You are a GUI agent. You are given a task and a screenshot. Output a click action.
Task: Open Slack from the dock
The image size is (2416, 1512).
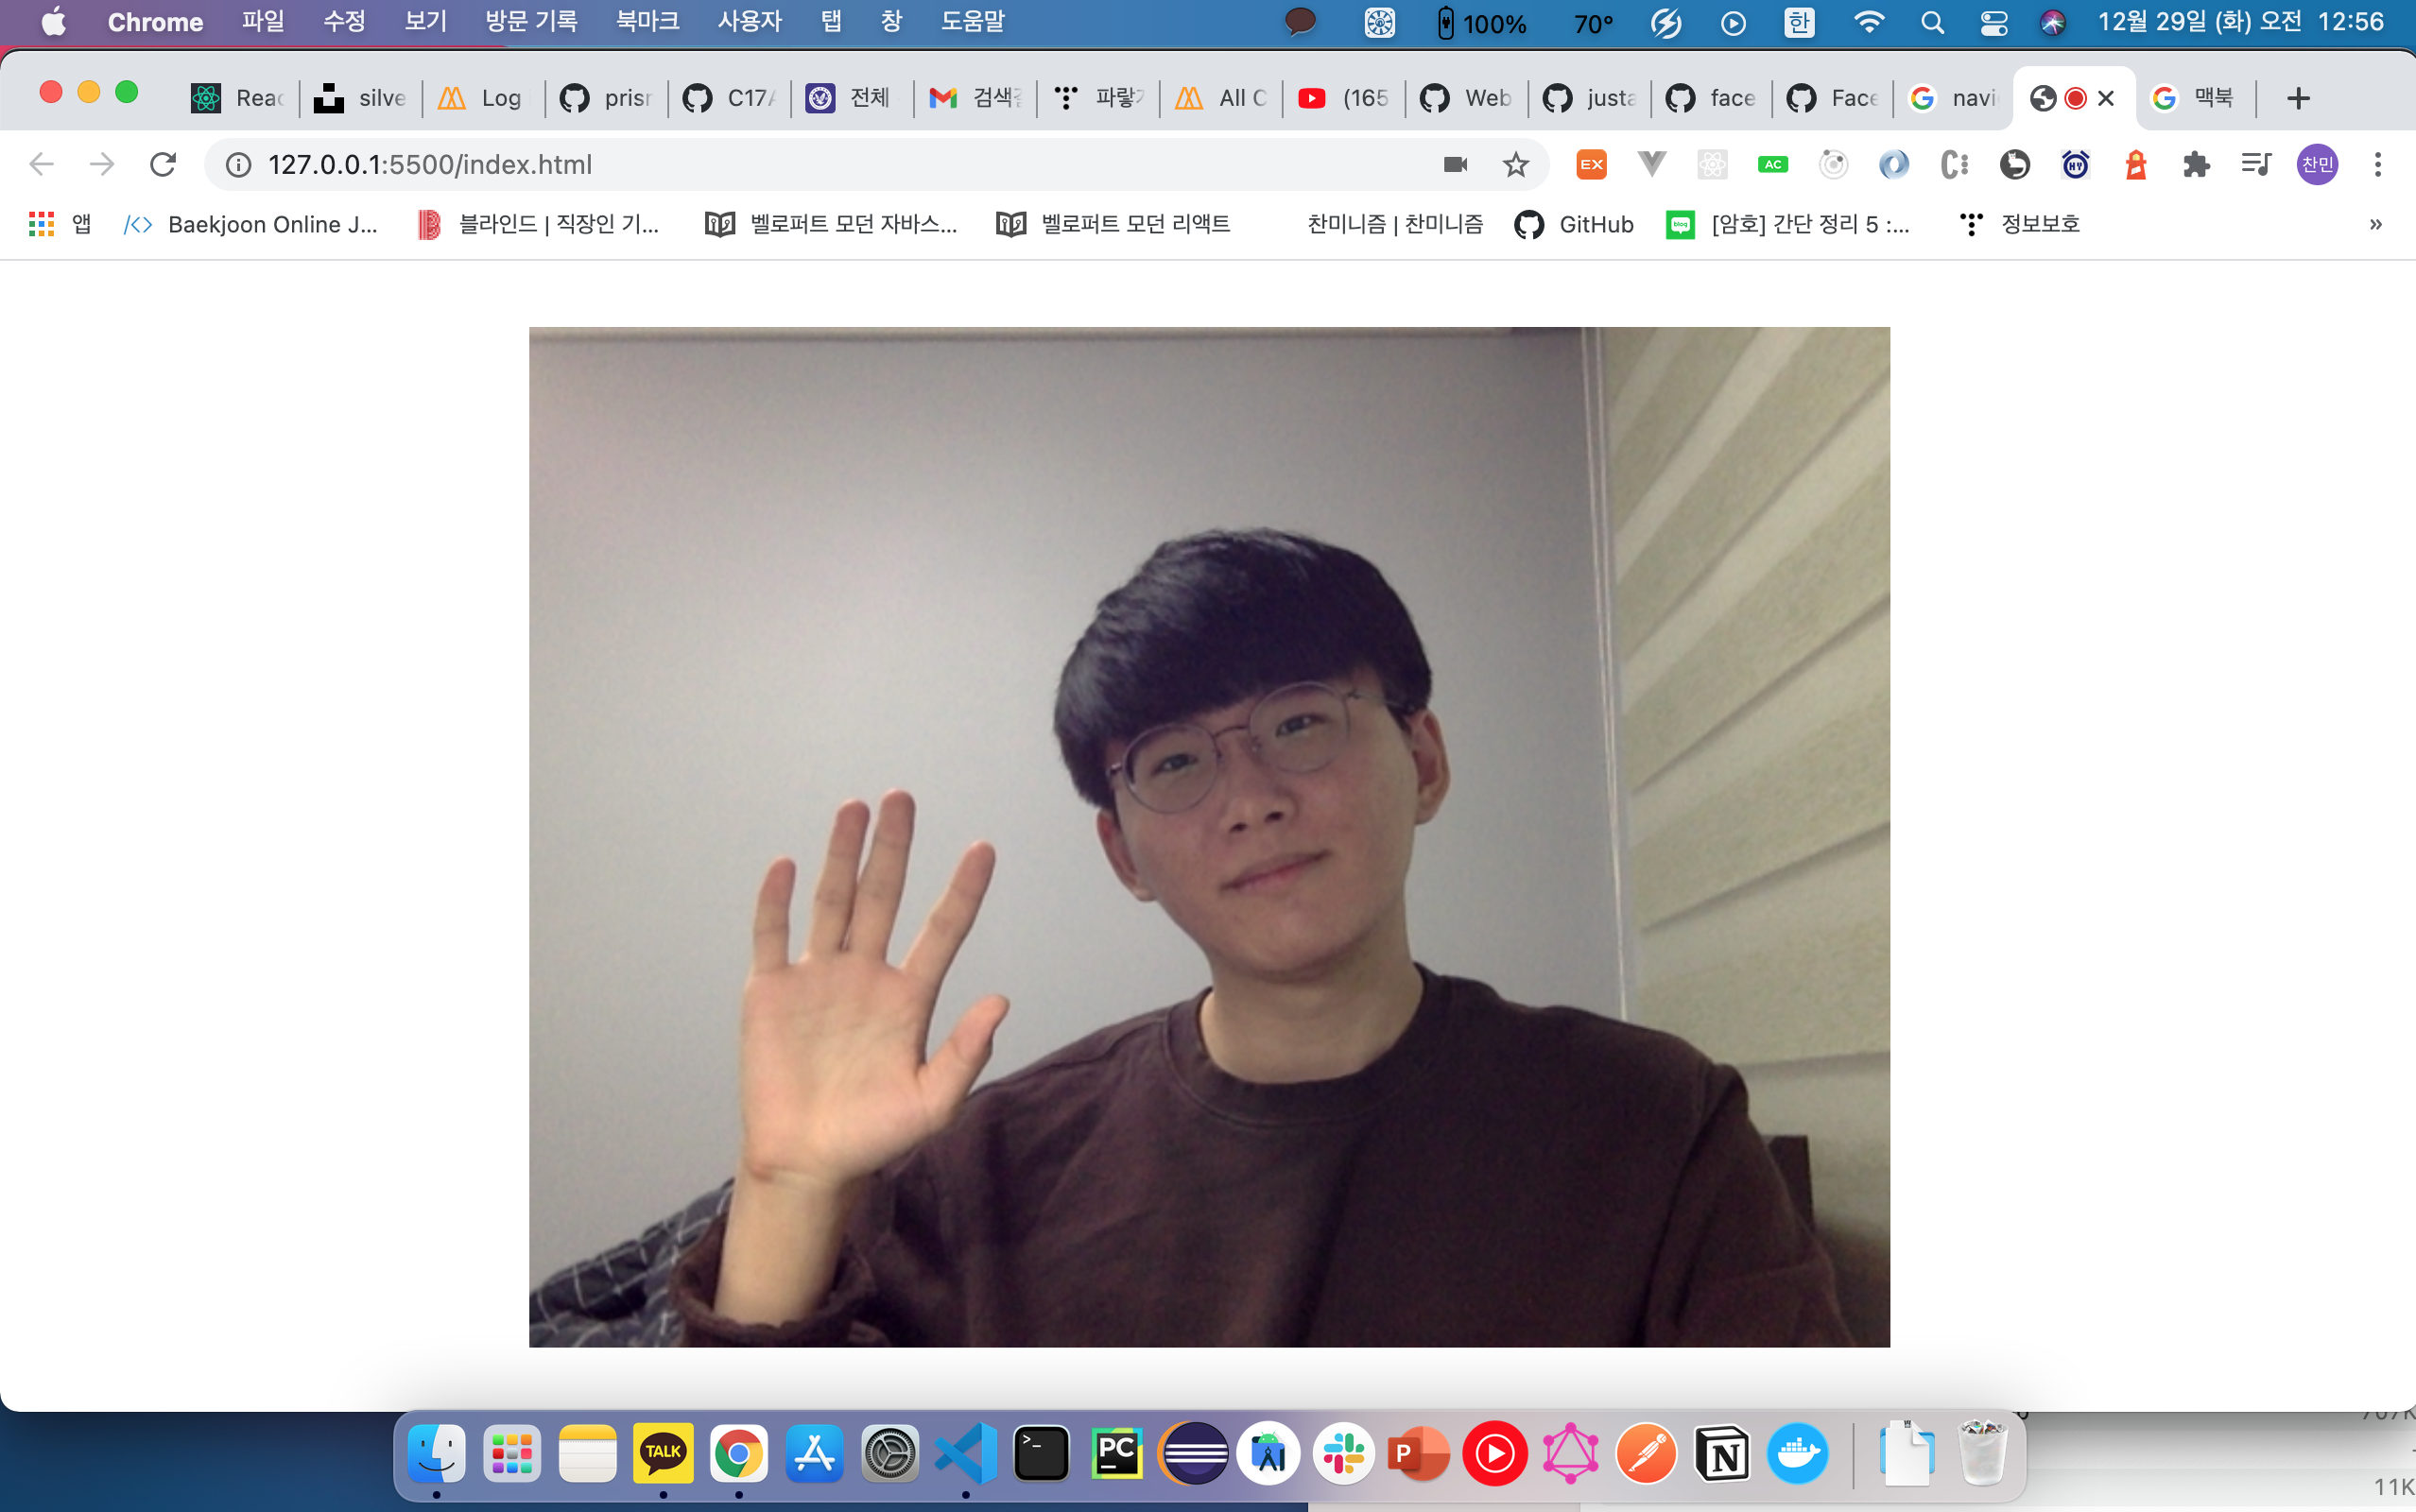1344,1453
